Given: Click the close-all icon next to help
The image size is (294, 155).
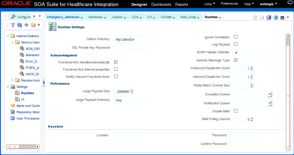Looking at the screenshot, I should [x=282, y=18].
